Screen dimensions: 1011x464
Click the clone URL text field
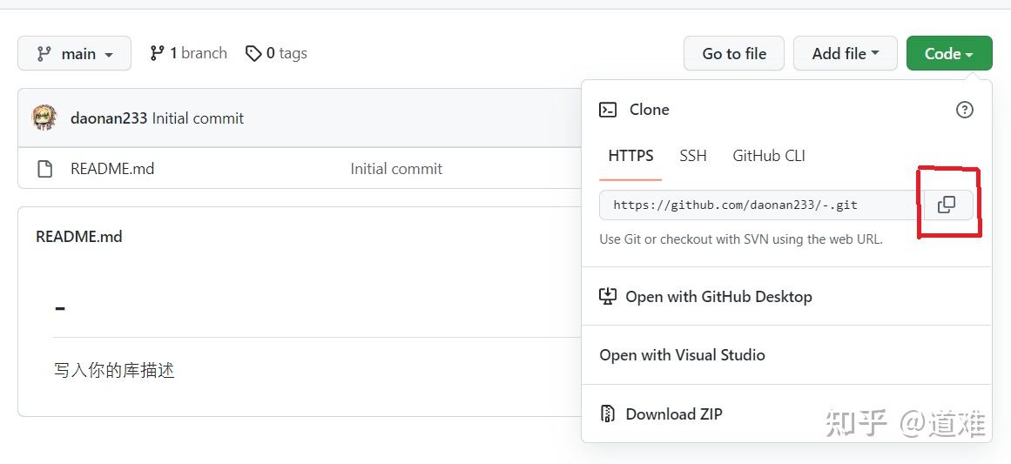[x=758, y=205]
